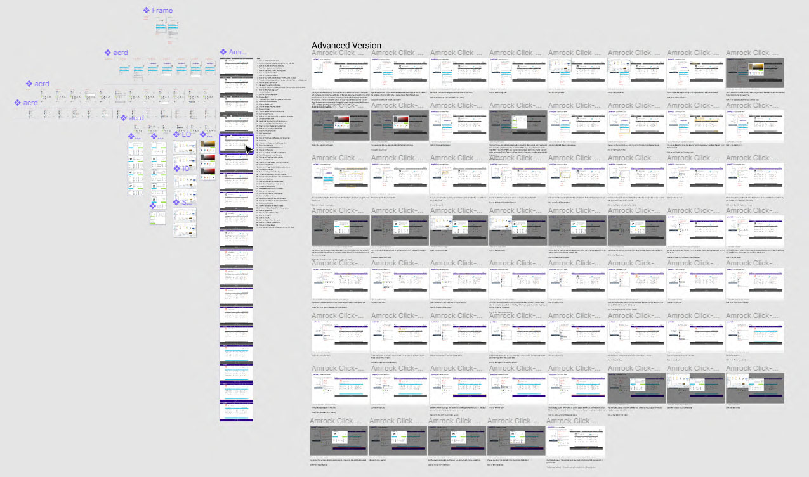
Task: Select the "S..." component label
Action: click(x=183, y=203)
